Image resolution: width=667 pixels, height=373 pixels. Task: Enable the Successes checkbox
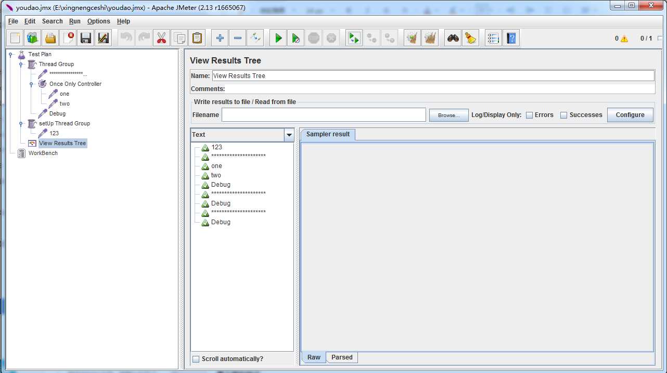click(x=563, y=115)
